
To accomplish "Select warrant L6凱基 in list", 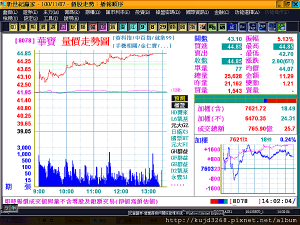I will (x=179, y=119).
